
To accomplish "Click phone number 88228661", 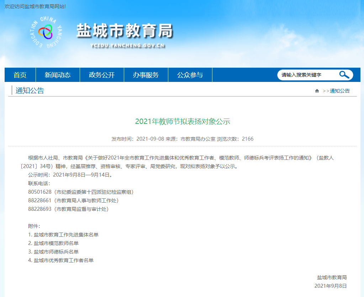I will pos(40,200).
